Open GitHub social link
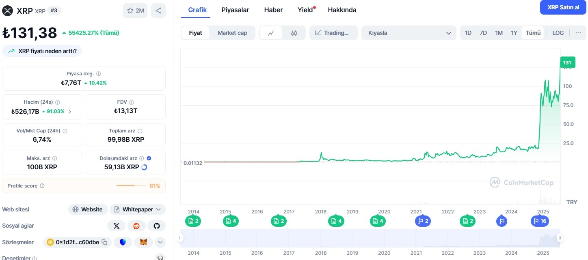The height and width of the screenshot is (260, 588). click(157, 226)
